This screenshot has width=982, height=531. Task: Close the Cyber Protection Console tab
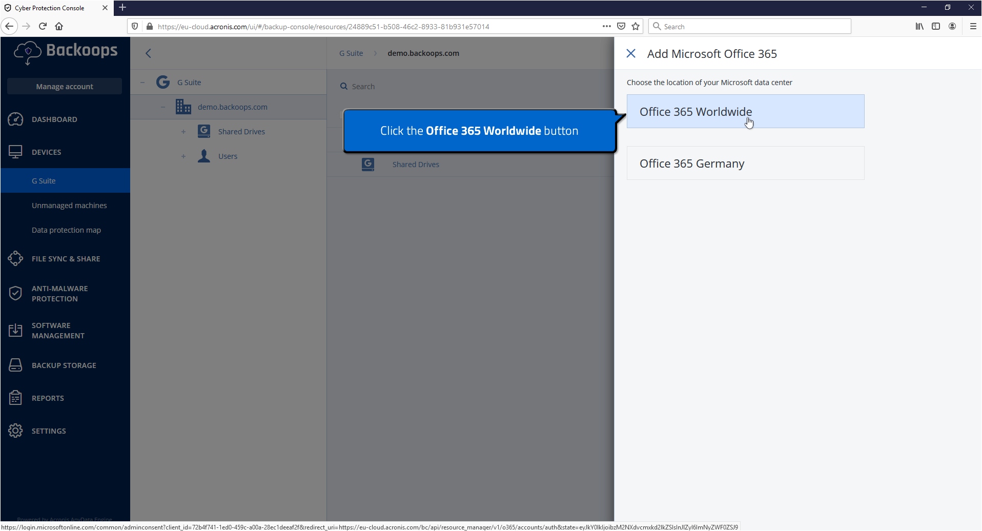(105, 8)
